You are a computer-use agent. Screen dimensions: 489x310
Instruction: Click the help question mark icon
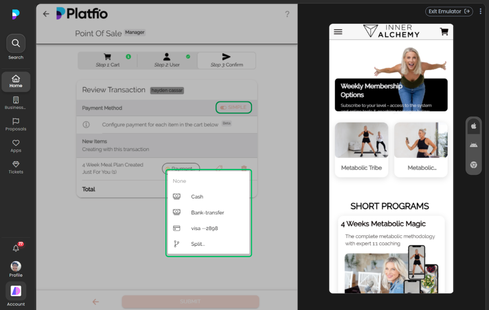[287, 14]
